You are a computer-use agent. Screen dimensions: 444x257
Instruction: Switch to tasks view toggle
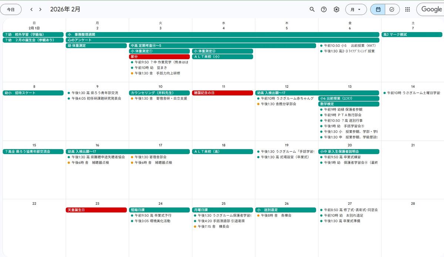pyautogui.click(x=392, y=10)
